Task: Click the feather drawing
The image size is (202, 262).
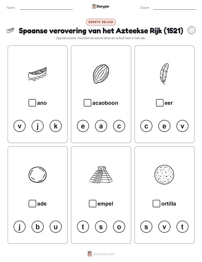Action: point(164,74)
